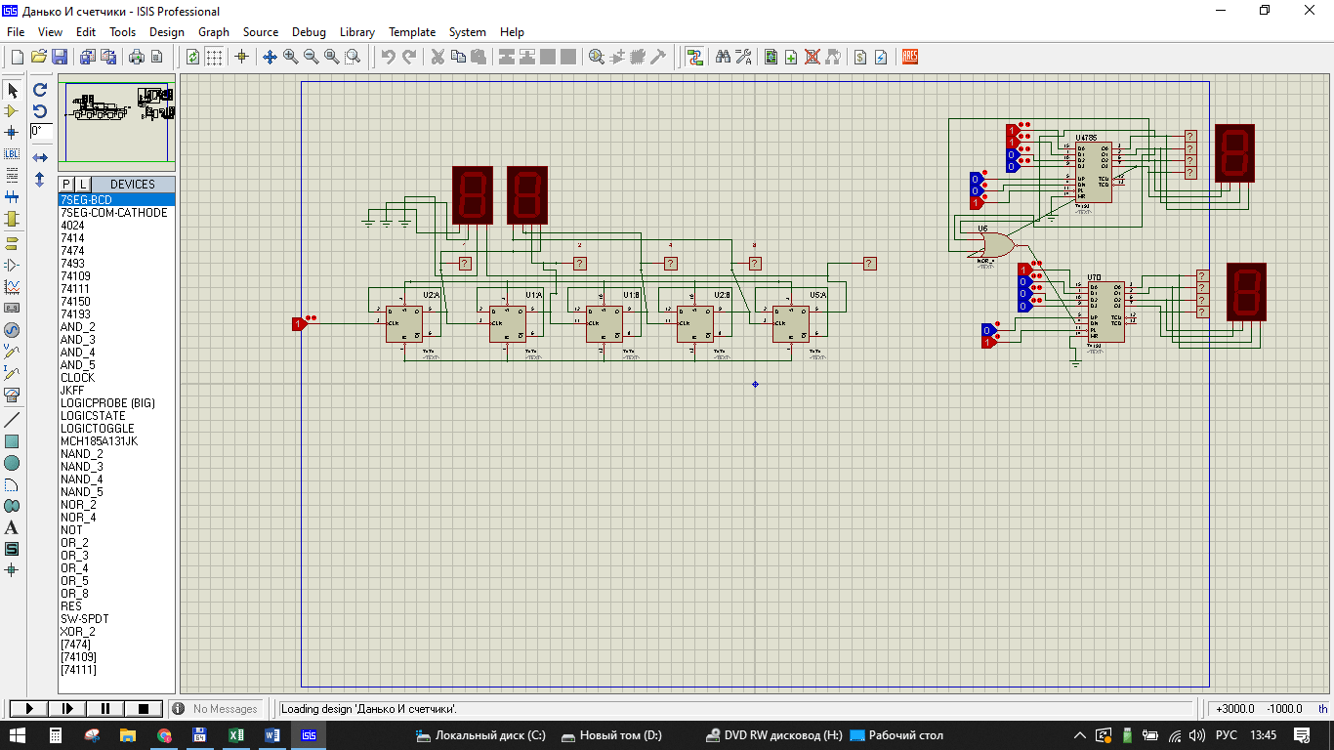Select LOGICTOGGLE in the device list

click(x=98, y=429)
